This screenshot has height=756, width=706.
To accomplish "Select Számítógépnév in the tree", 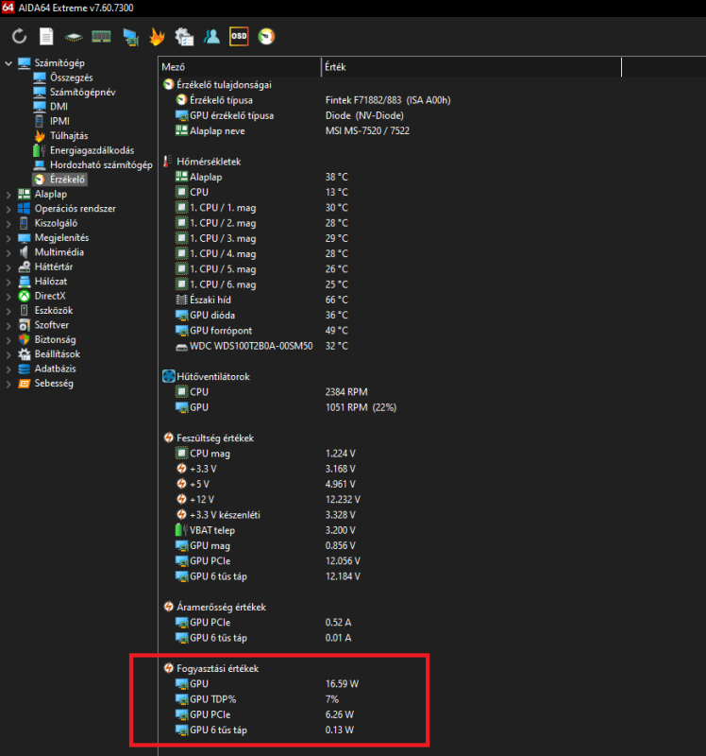I will (x=82, y=92).
